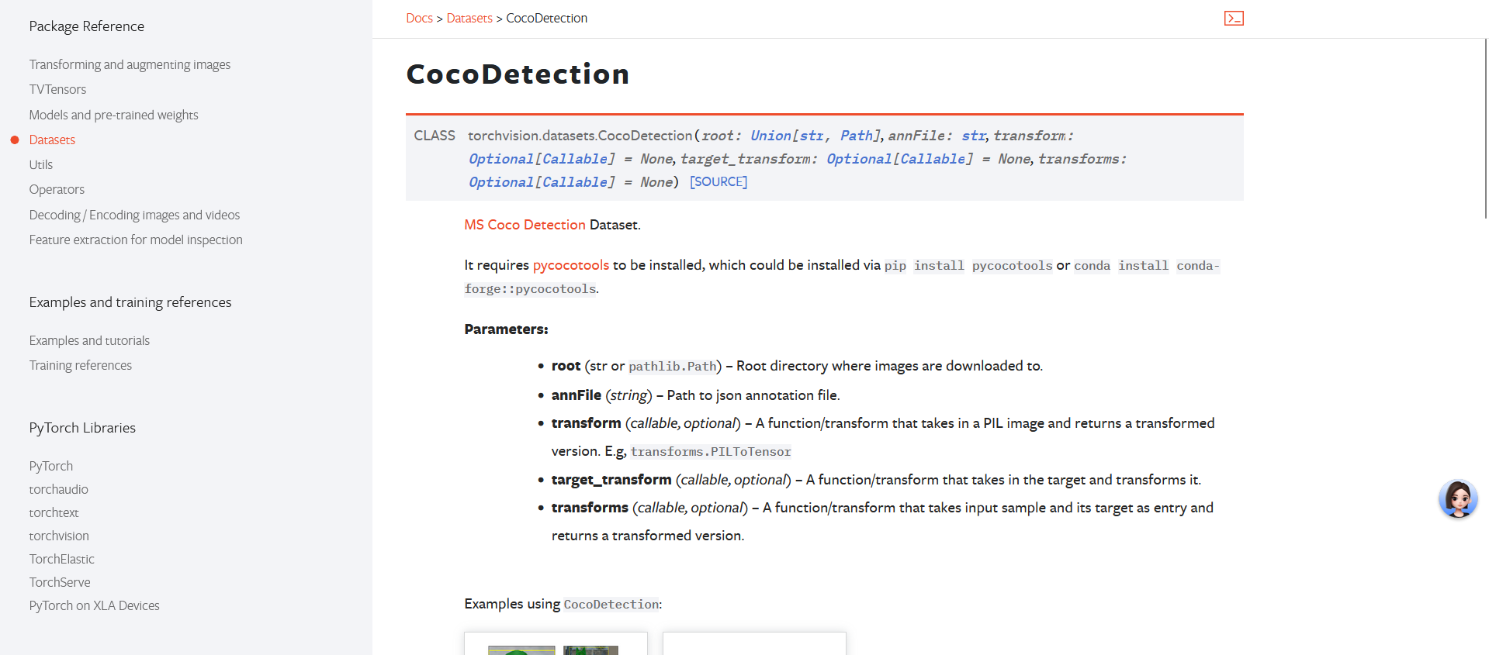1489x655 pixels.
Task: Go to torchtext library link
Action: [54, 512]
